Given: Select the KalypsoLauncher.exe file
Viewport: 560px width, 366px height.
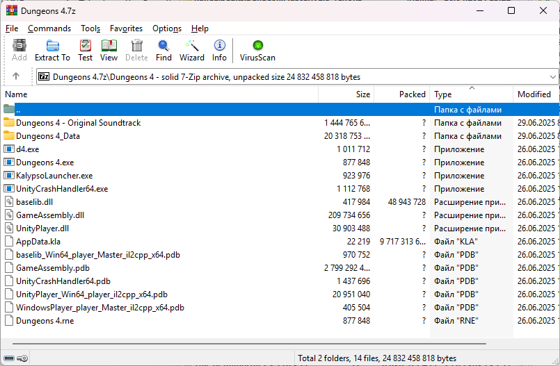Looking at the screenshot, I should pyautogui.click(x=54, y=176).
